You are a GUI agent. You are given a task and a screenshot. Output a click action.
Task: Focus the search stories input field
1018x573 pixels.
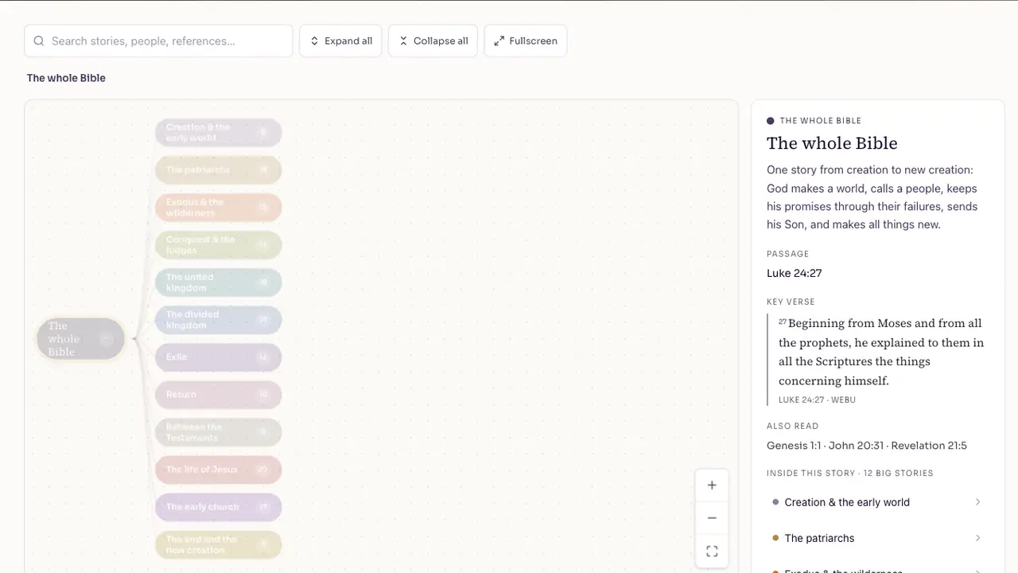pos(158,41)
